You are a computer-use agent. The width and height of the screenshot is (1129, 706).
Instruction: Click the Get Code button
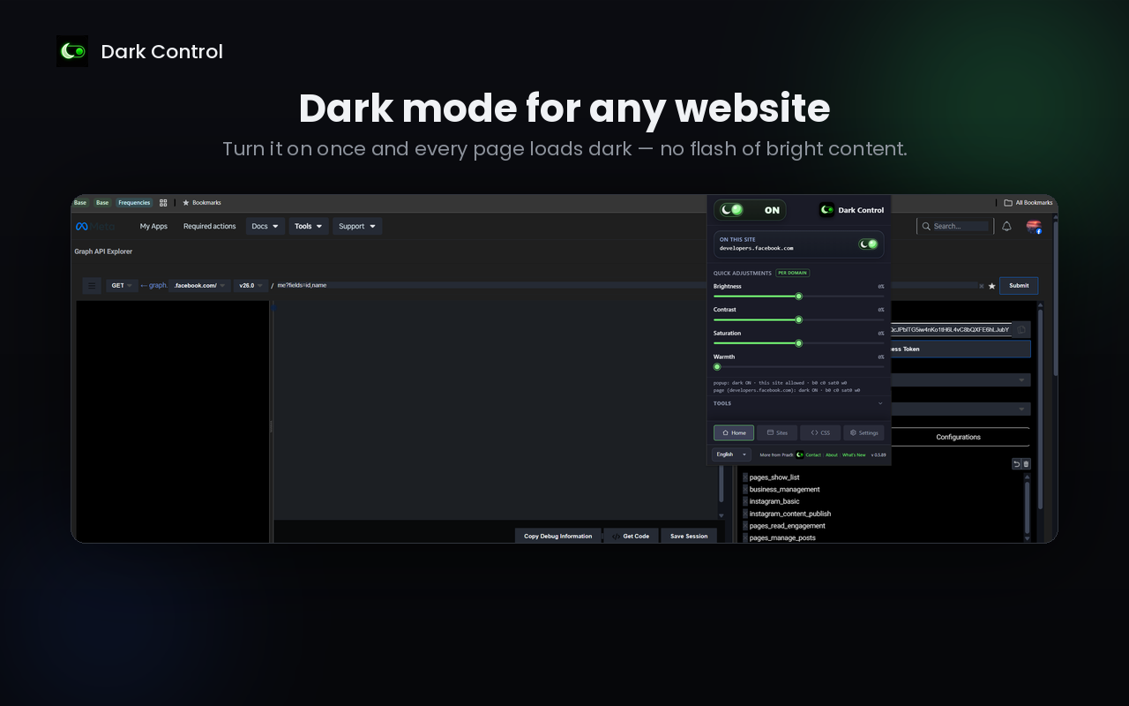(631, 536)
